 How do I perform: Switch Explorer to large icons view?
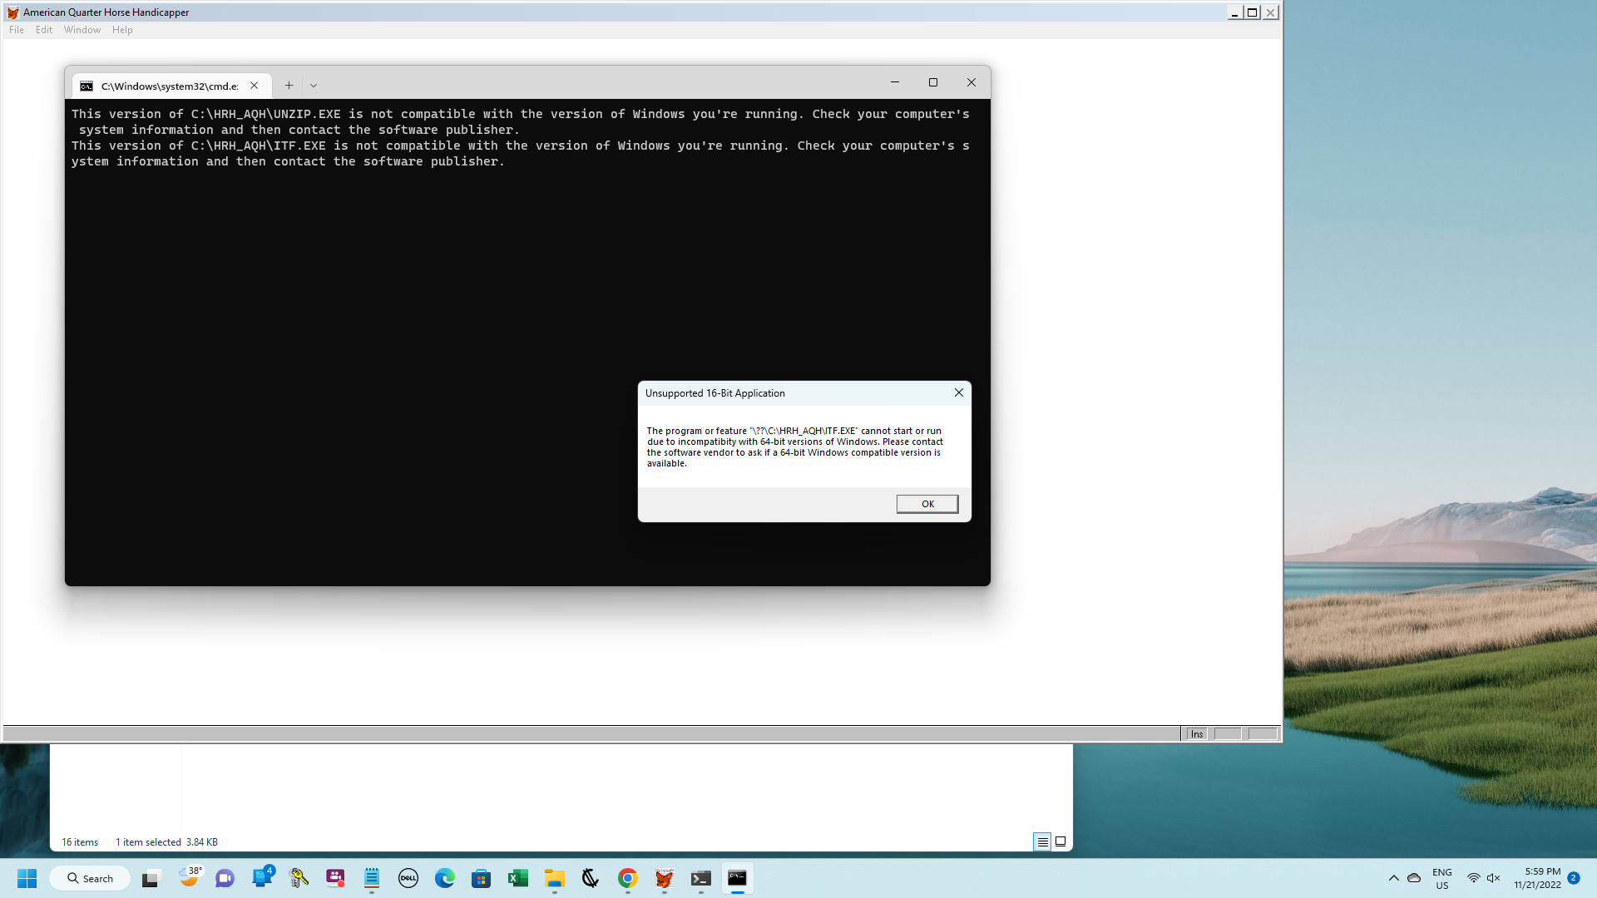(1061, 841)
